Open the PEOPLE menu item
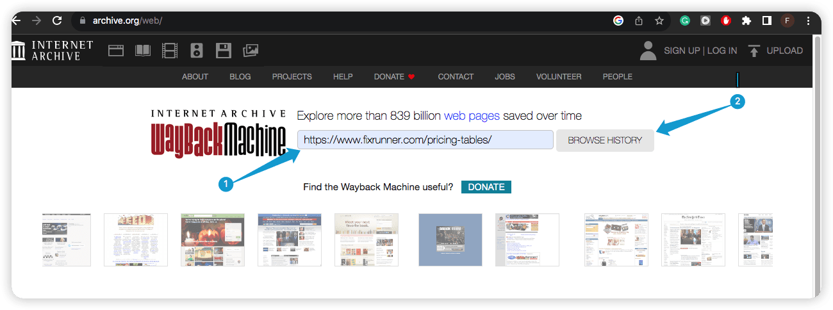Viewport: 833px width, 310px height. tap(618, 76)
